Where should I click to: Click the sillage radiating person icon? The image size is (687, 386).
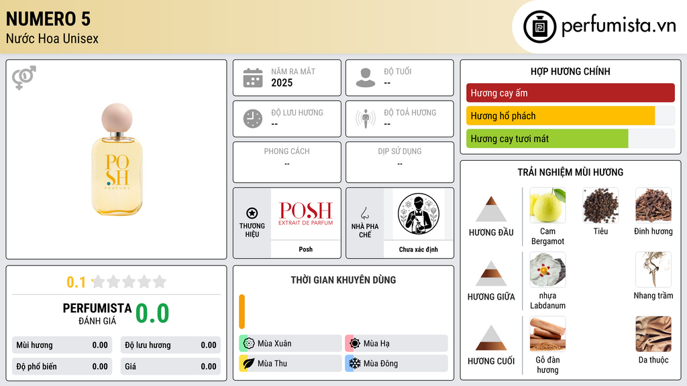click(x=366, y=119)
